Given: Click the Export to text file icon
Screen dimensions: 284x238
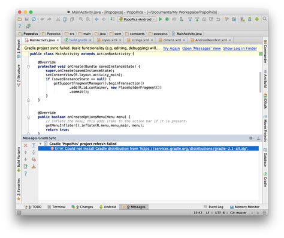Looking at the screenshot, I should tap(26, 167).
